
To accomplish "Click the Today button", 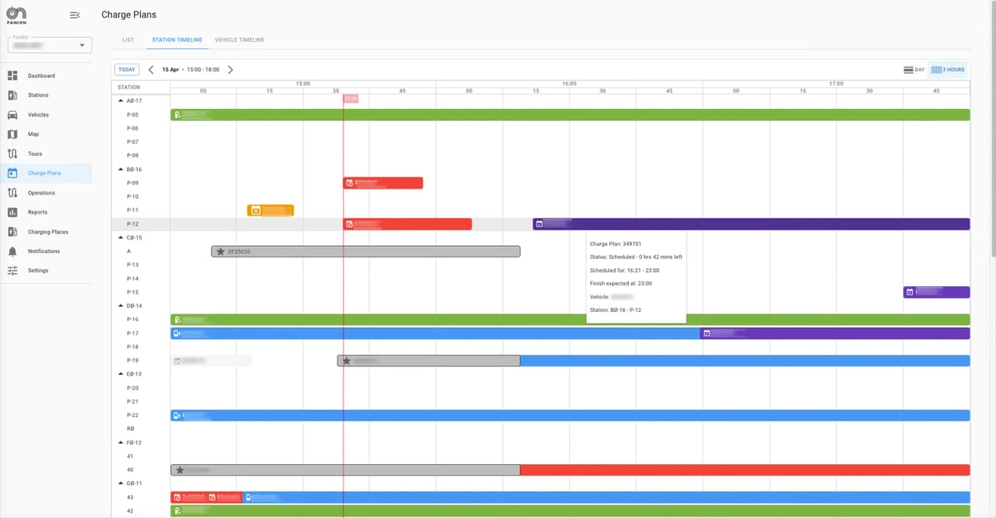I will tap(127, 69).
